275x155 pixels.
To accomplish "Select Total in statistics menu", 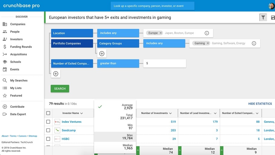I will tap(115, 117).
